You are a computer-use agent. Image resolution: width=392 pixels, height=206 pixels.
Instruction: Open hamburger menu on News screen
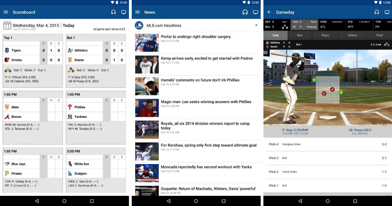[x=137, y=12]
